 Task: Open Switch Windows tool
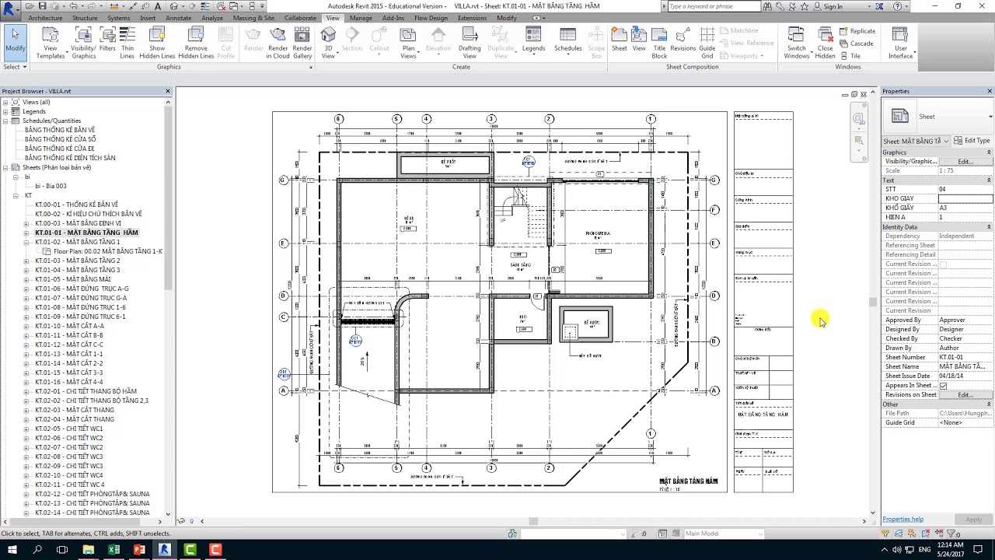(797, 43)
